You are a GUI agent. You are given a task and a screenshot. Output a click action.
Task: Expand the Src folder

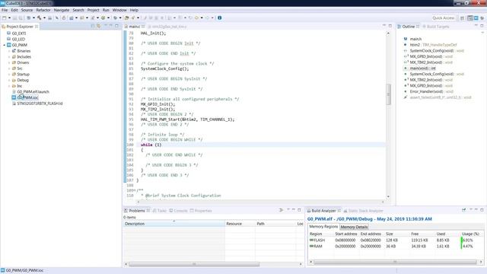pos(9,68)
